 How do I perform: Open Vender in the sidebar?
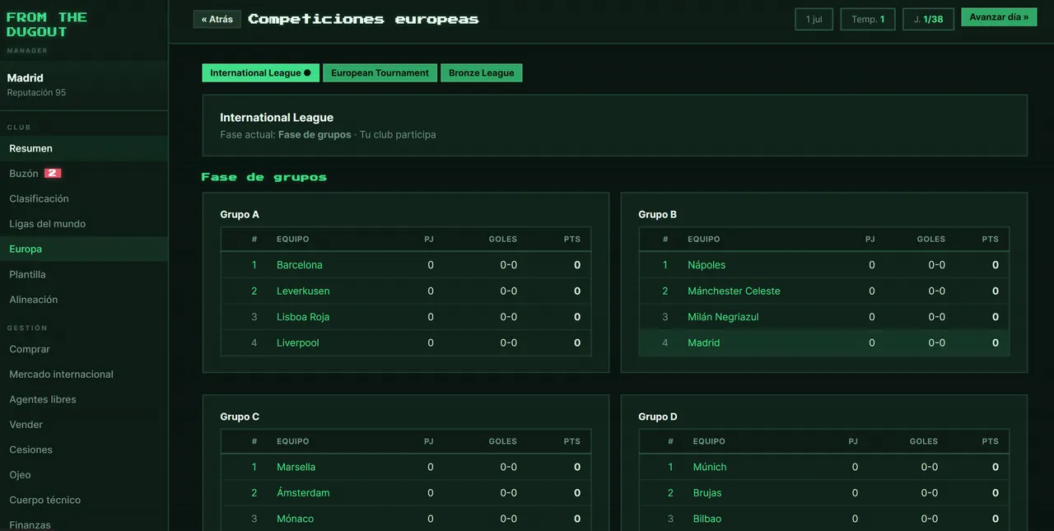pos(84,424)
